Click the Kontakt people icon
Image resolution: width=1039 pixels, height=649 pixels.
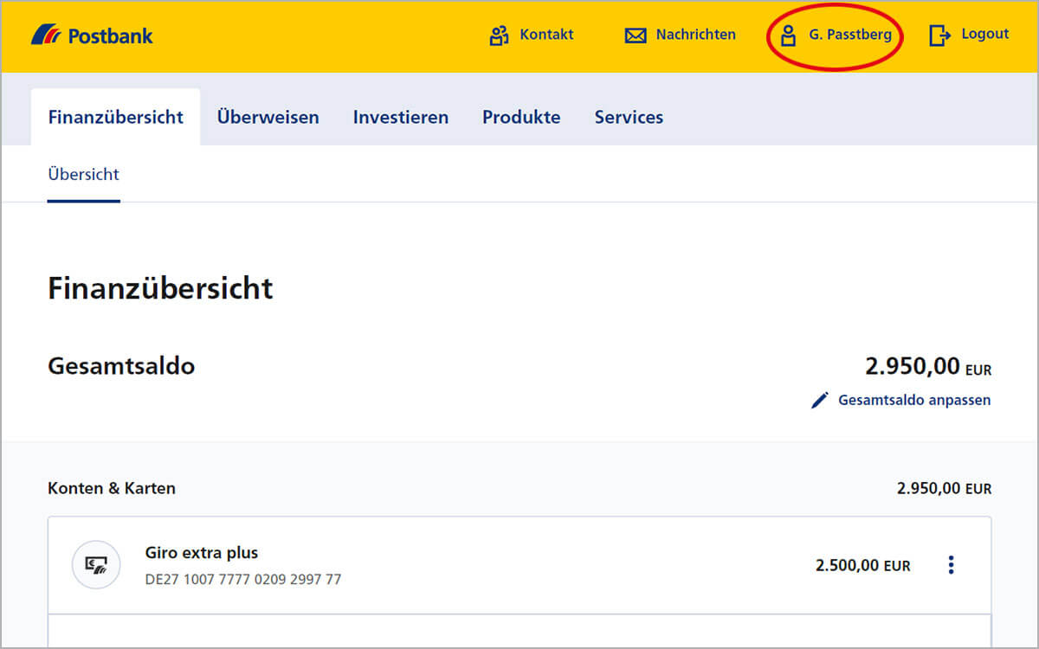[x=499, y=35]
